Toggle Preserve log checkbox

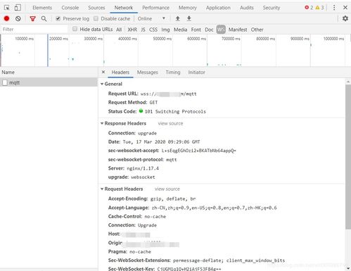click(58, 18)
